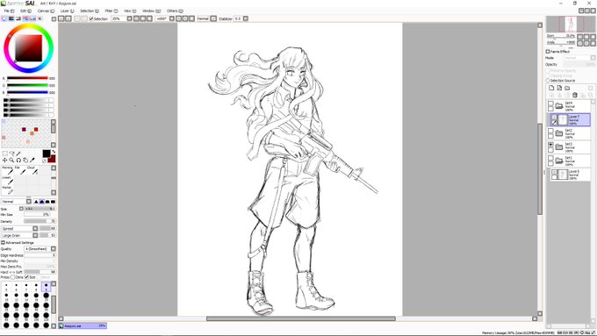Click the rotation angle dropdown button

click(172, 18)
